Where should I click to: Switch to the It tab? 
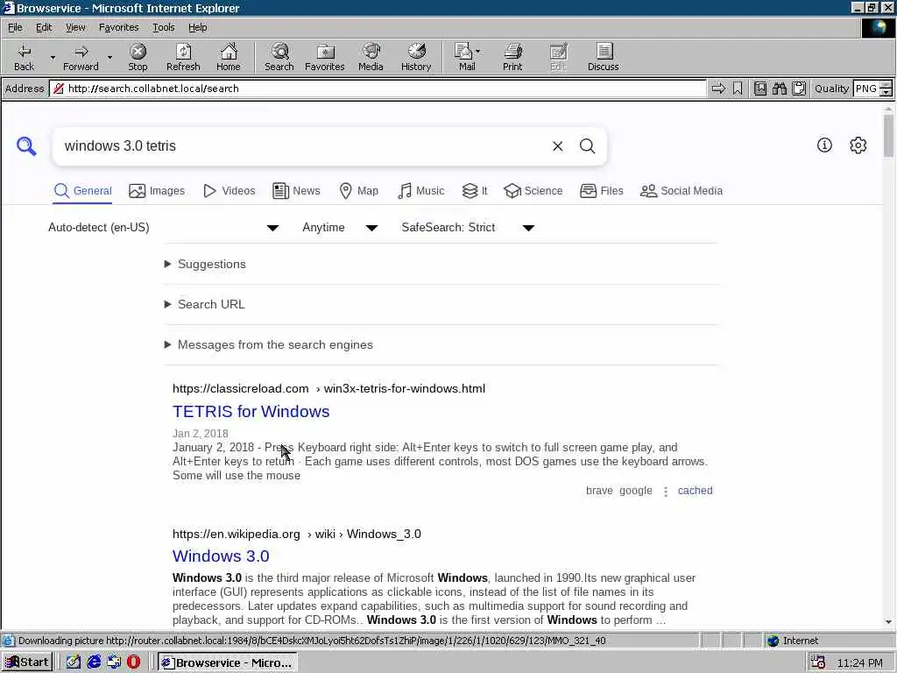(x=475, y=191)
